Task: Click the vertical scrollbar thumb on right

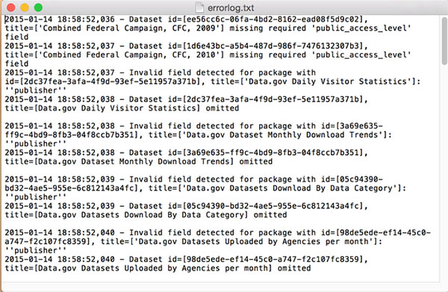Action: [x=444, y=41]
